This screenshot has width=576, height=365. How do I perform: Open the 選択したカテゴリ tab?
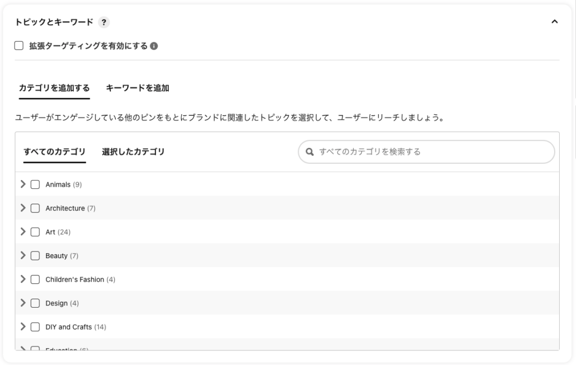tap(133, 152)
